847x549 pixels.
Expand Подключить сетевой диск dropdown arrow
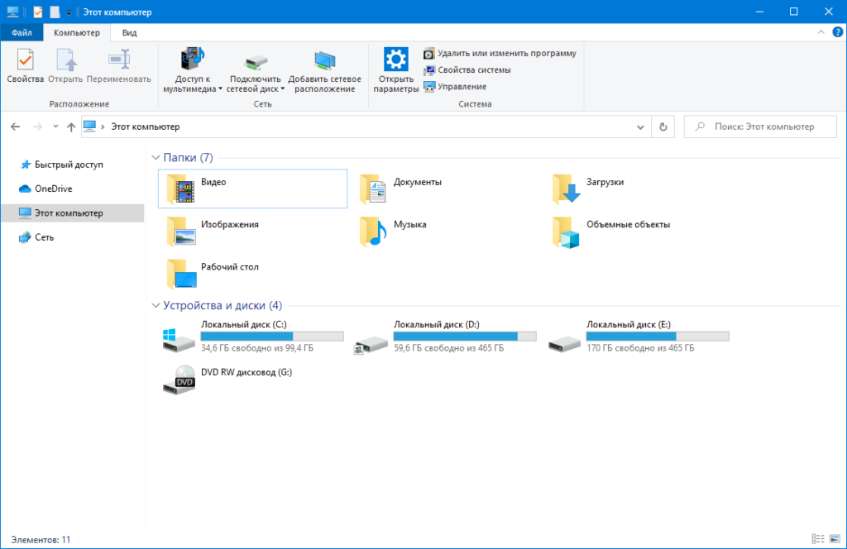point(282,88)
